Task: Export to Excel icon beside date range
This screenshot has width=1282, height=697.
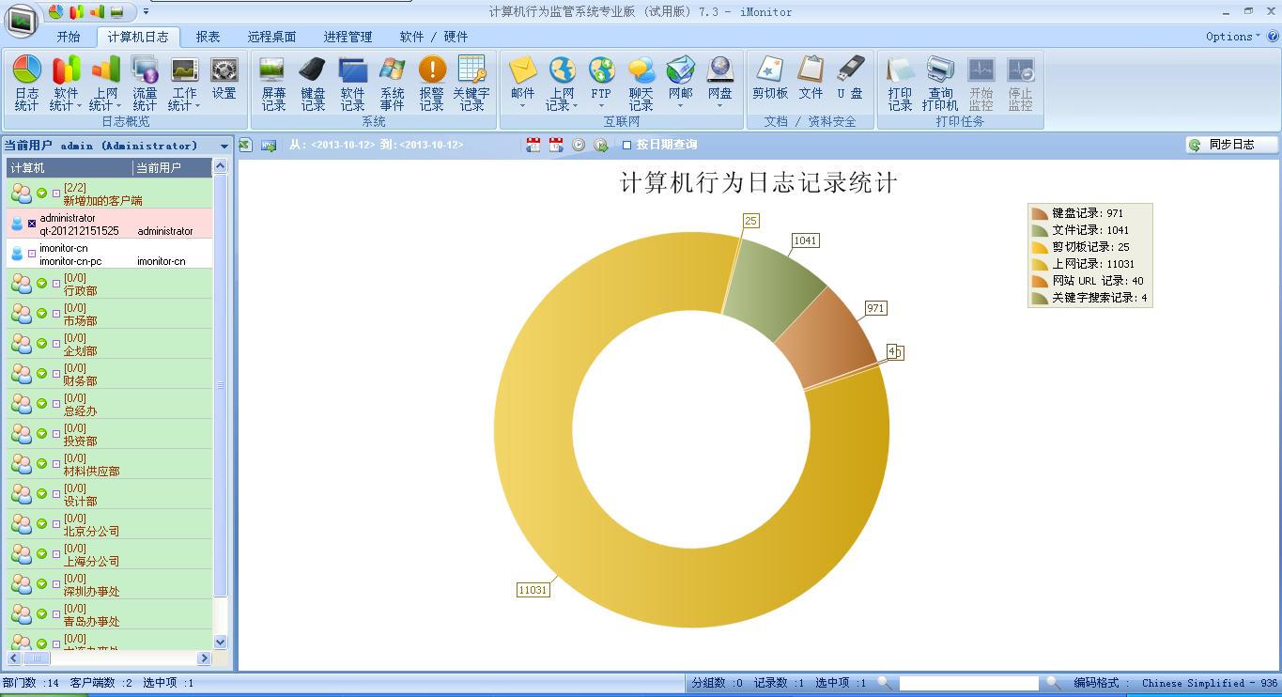Action: tap(245, 145)
